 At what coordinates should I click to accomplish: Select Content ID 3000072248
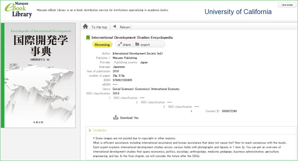(x=229, y=111)
